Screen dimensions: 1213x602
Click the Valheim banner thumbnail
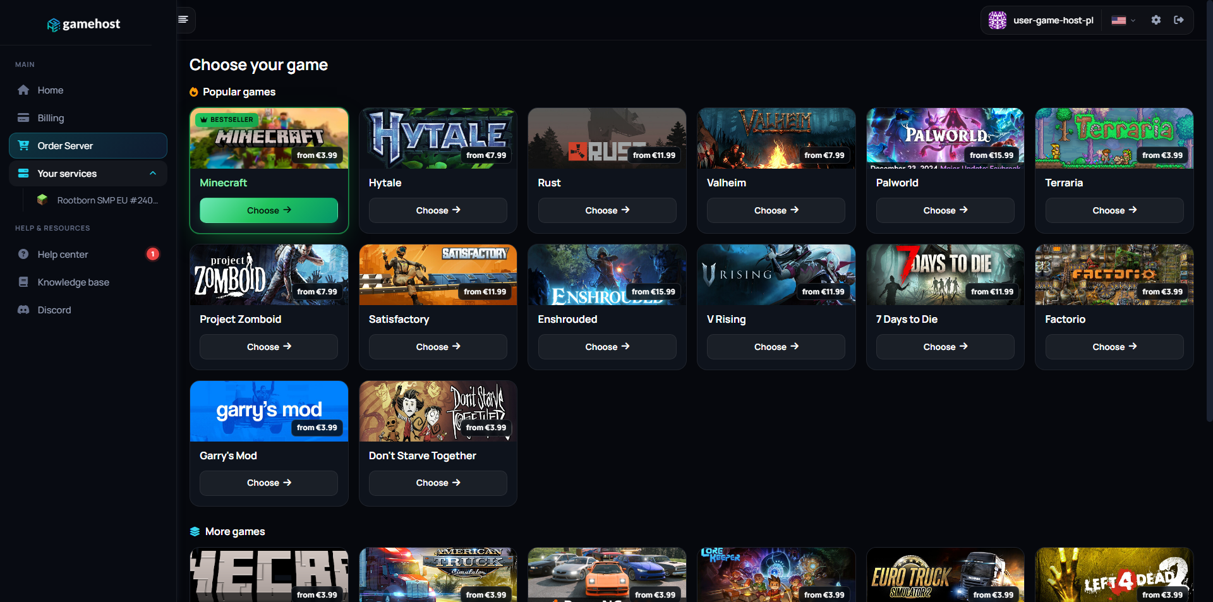point(776,138)
